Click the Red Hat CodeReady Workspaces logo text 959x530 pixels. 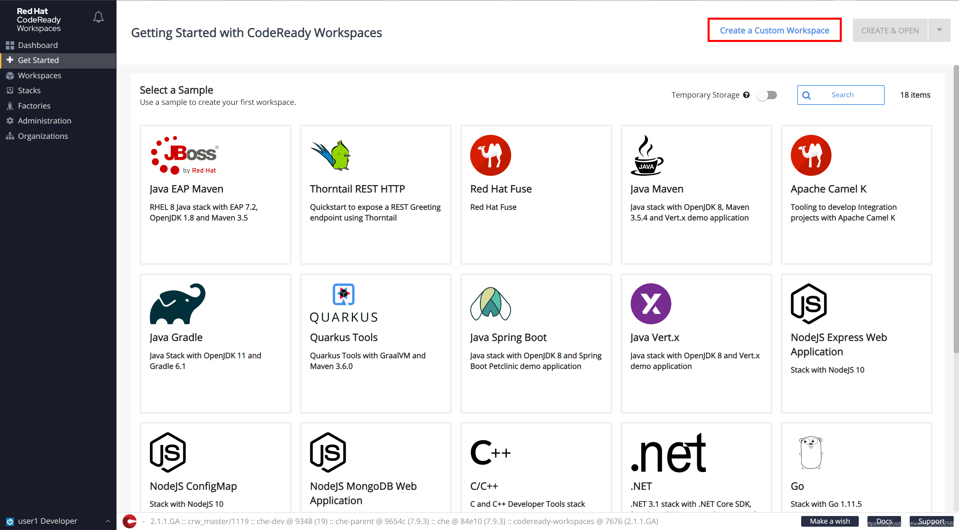click(39, 20)
